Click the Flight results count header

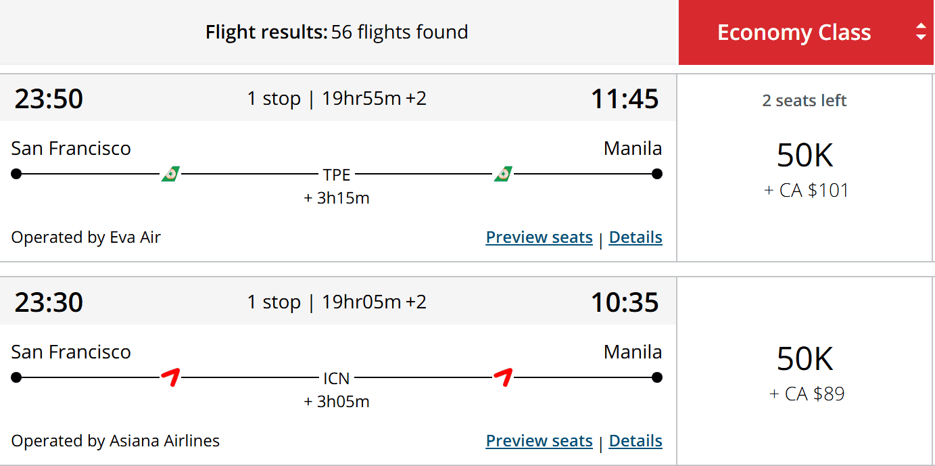point(336,32)
